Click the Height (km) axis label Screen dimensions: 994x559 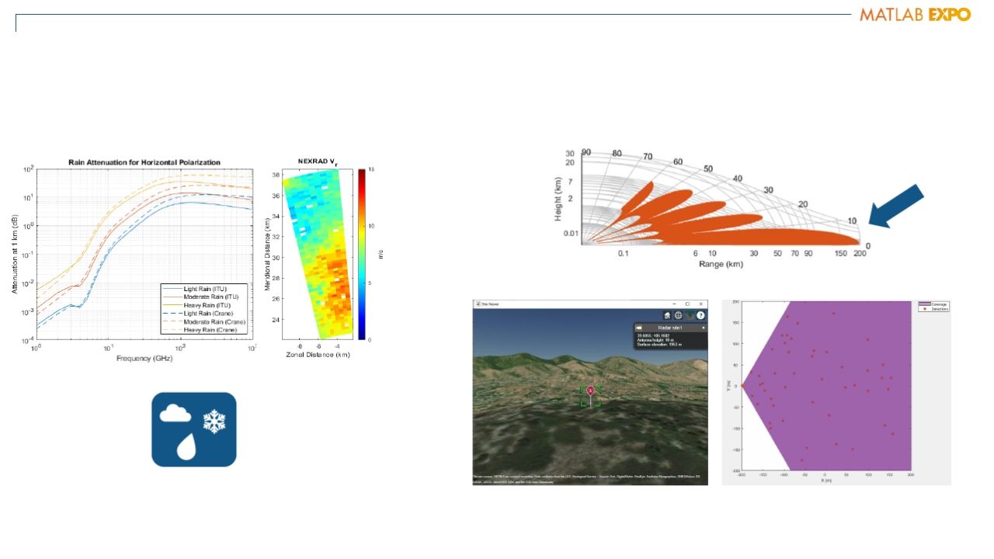pyautogui.click(x=557, y=200)
